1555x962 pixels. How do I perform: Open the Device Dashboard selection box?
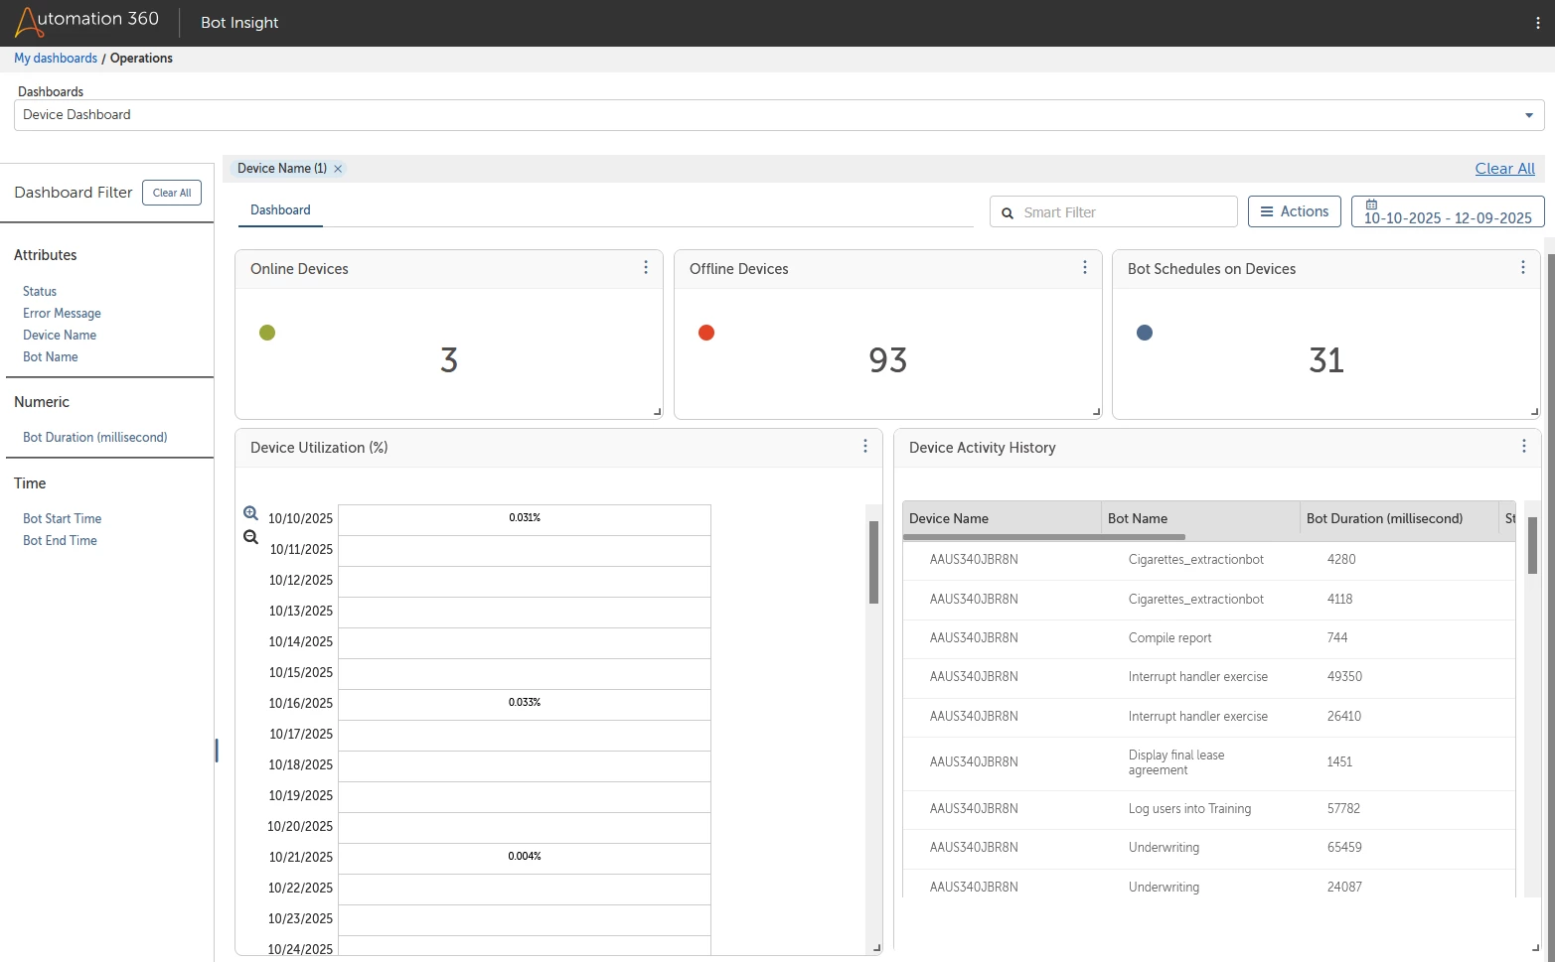779,115
